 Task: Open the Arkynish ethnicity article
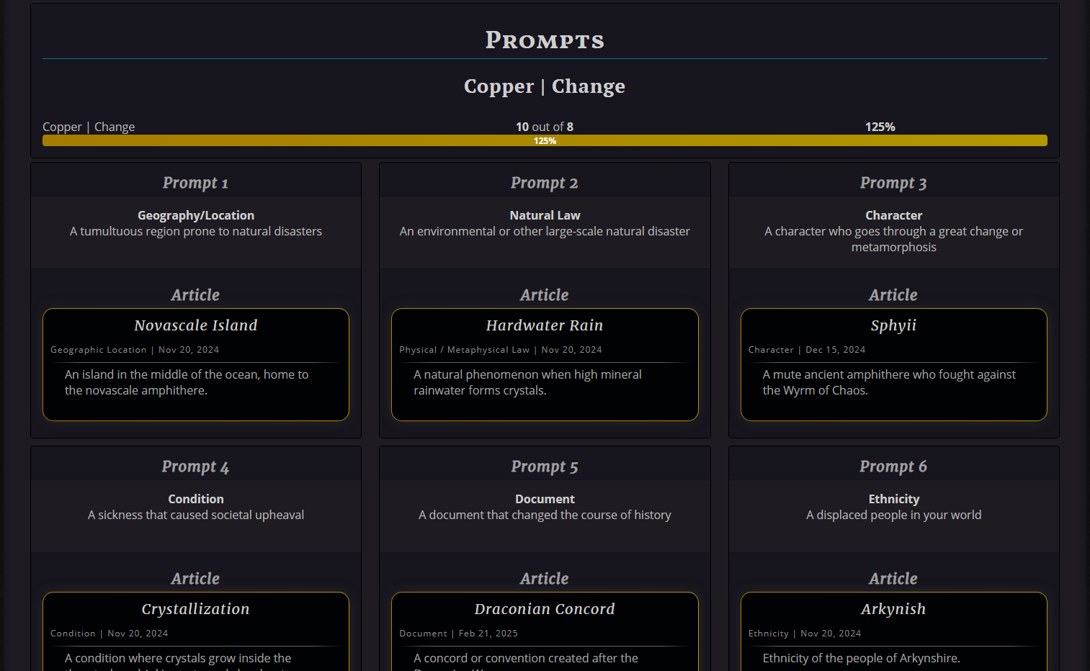tap(893, 609)
